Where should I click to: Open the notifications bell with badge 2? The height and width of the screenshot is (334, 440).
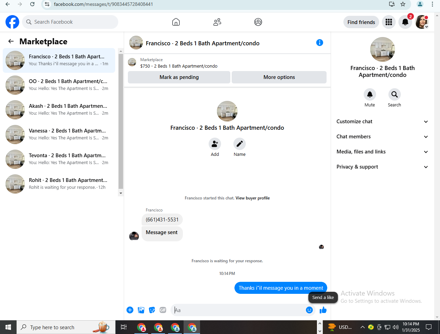405,22
